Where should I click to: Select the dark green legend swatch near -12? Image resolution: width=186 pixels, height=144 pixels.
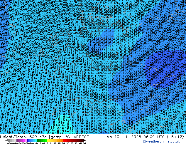coord(38,140)
